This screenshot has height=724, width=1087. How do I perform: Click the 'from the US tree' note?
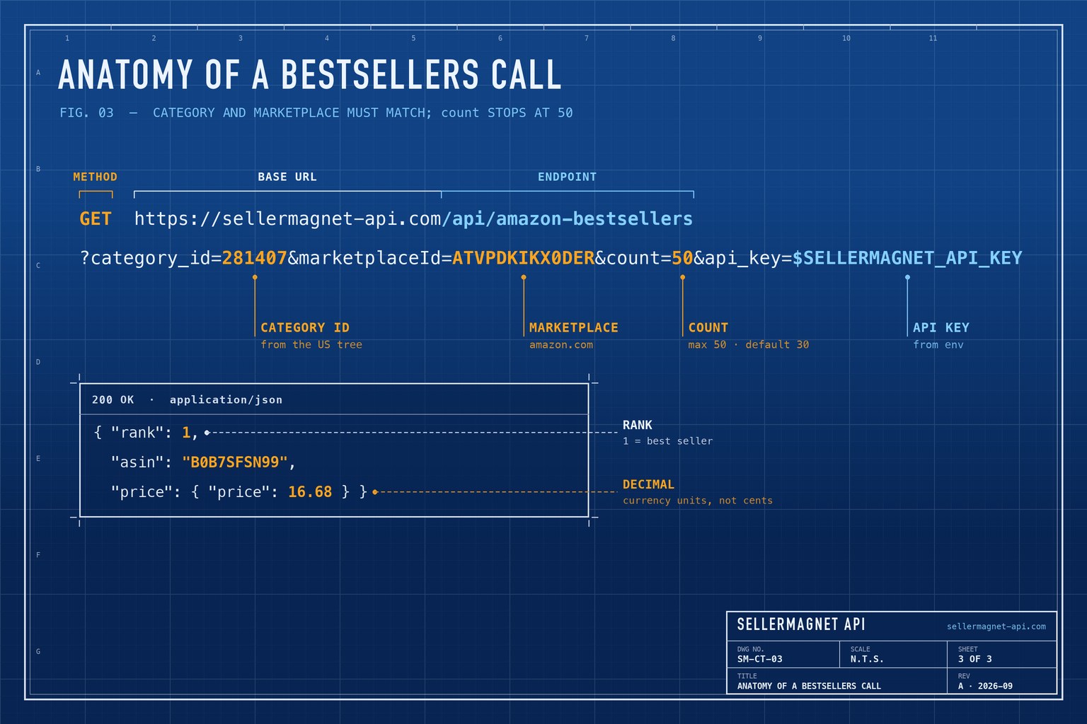(x=311, y=344)
